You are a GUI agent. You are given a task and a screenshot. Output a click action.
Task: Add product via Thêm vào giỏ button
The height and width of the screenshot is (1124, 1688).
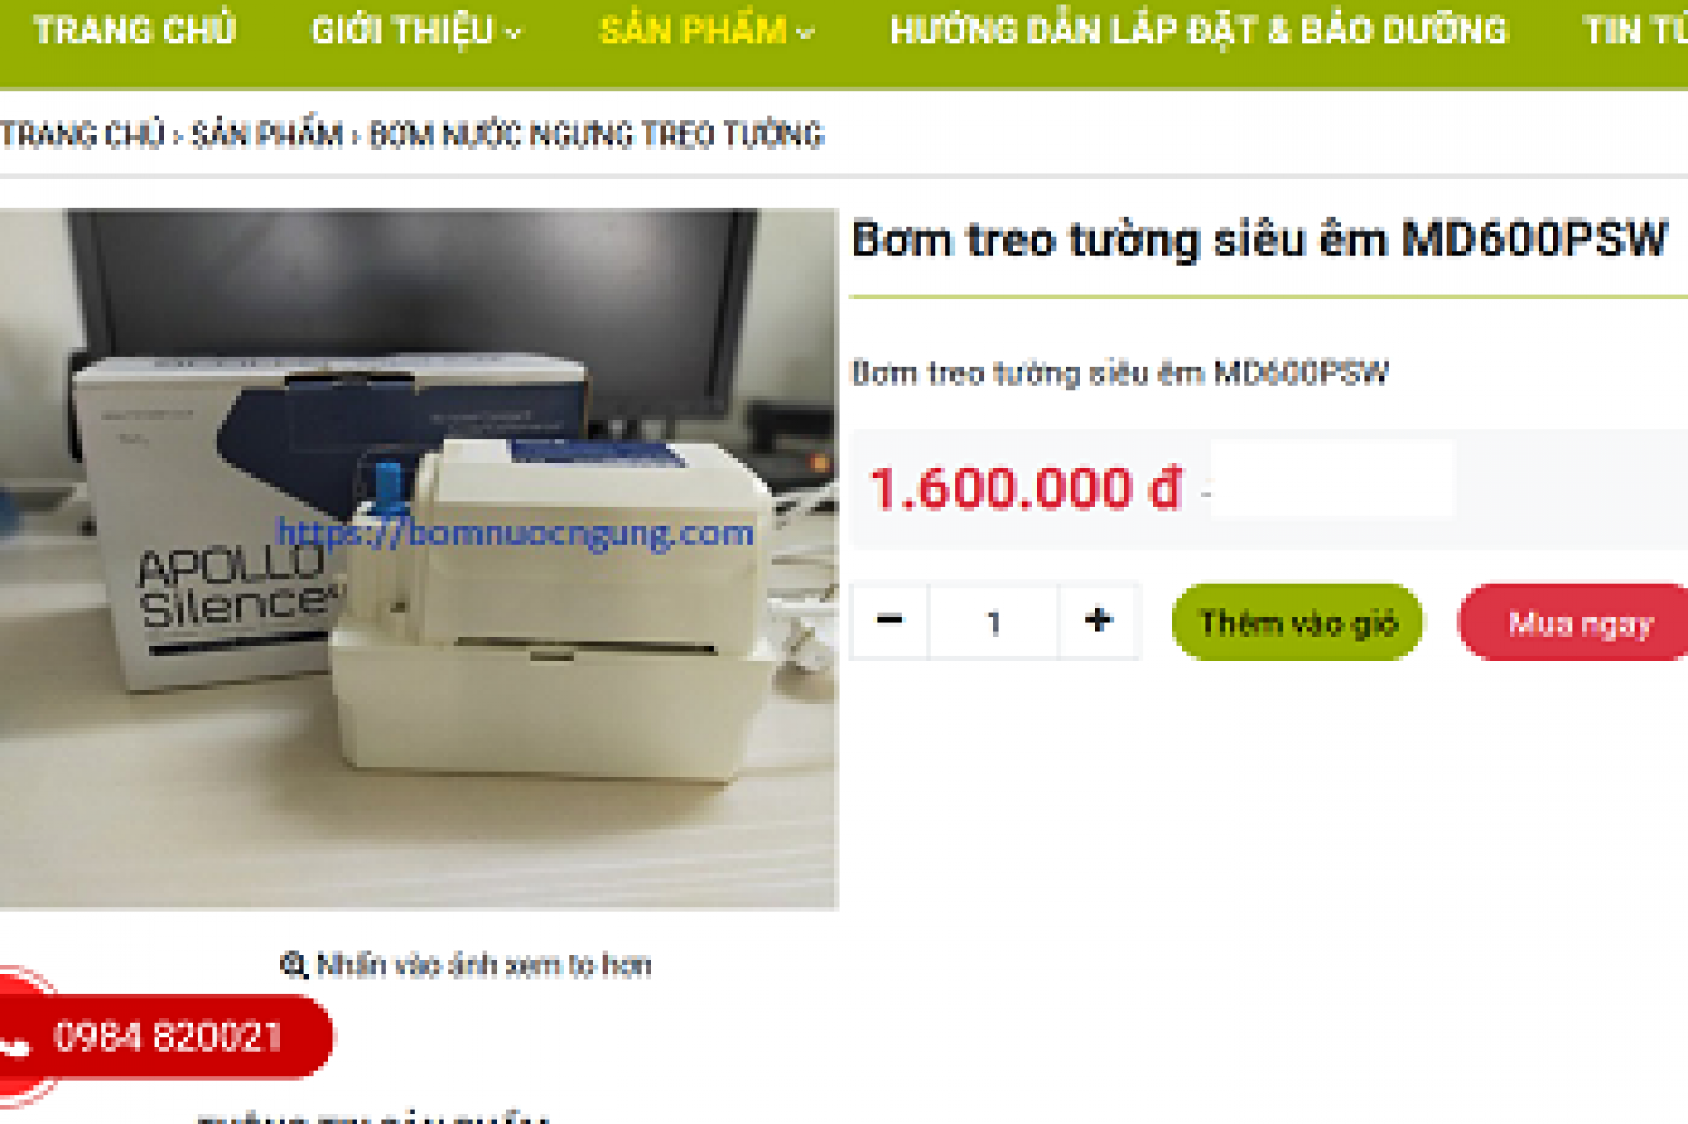[1298, 622]
